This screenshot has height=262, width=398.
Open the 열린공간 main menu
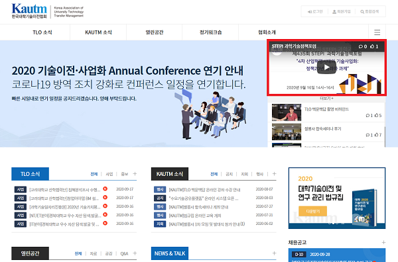tap(155, 32)
